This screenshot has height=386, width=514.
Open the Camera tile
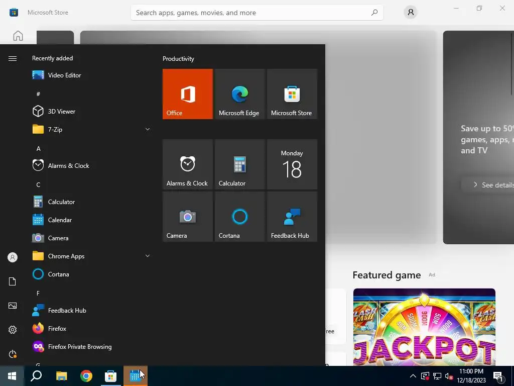coord(188,217)
